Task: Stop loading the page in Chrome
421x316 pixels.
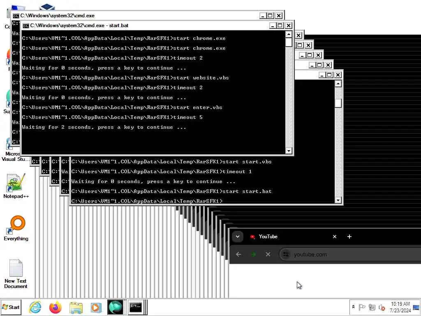Action: tap(268, 254)
